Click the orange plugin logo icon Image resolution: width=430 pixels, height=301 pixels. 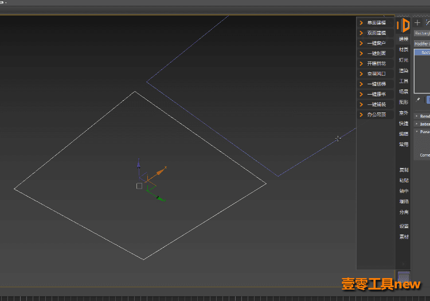coord(403,25)
